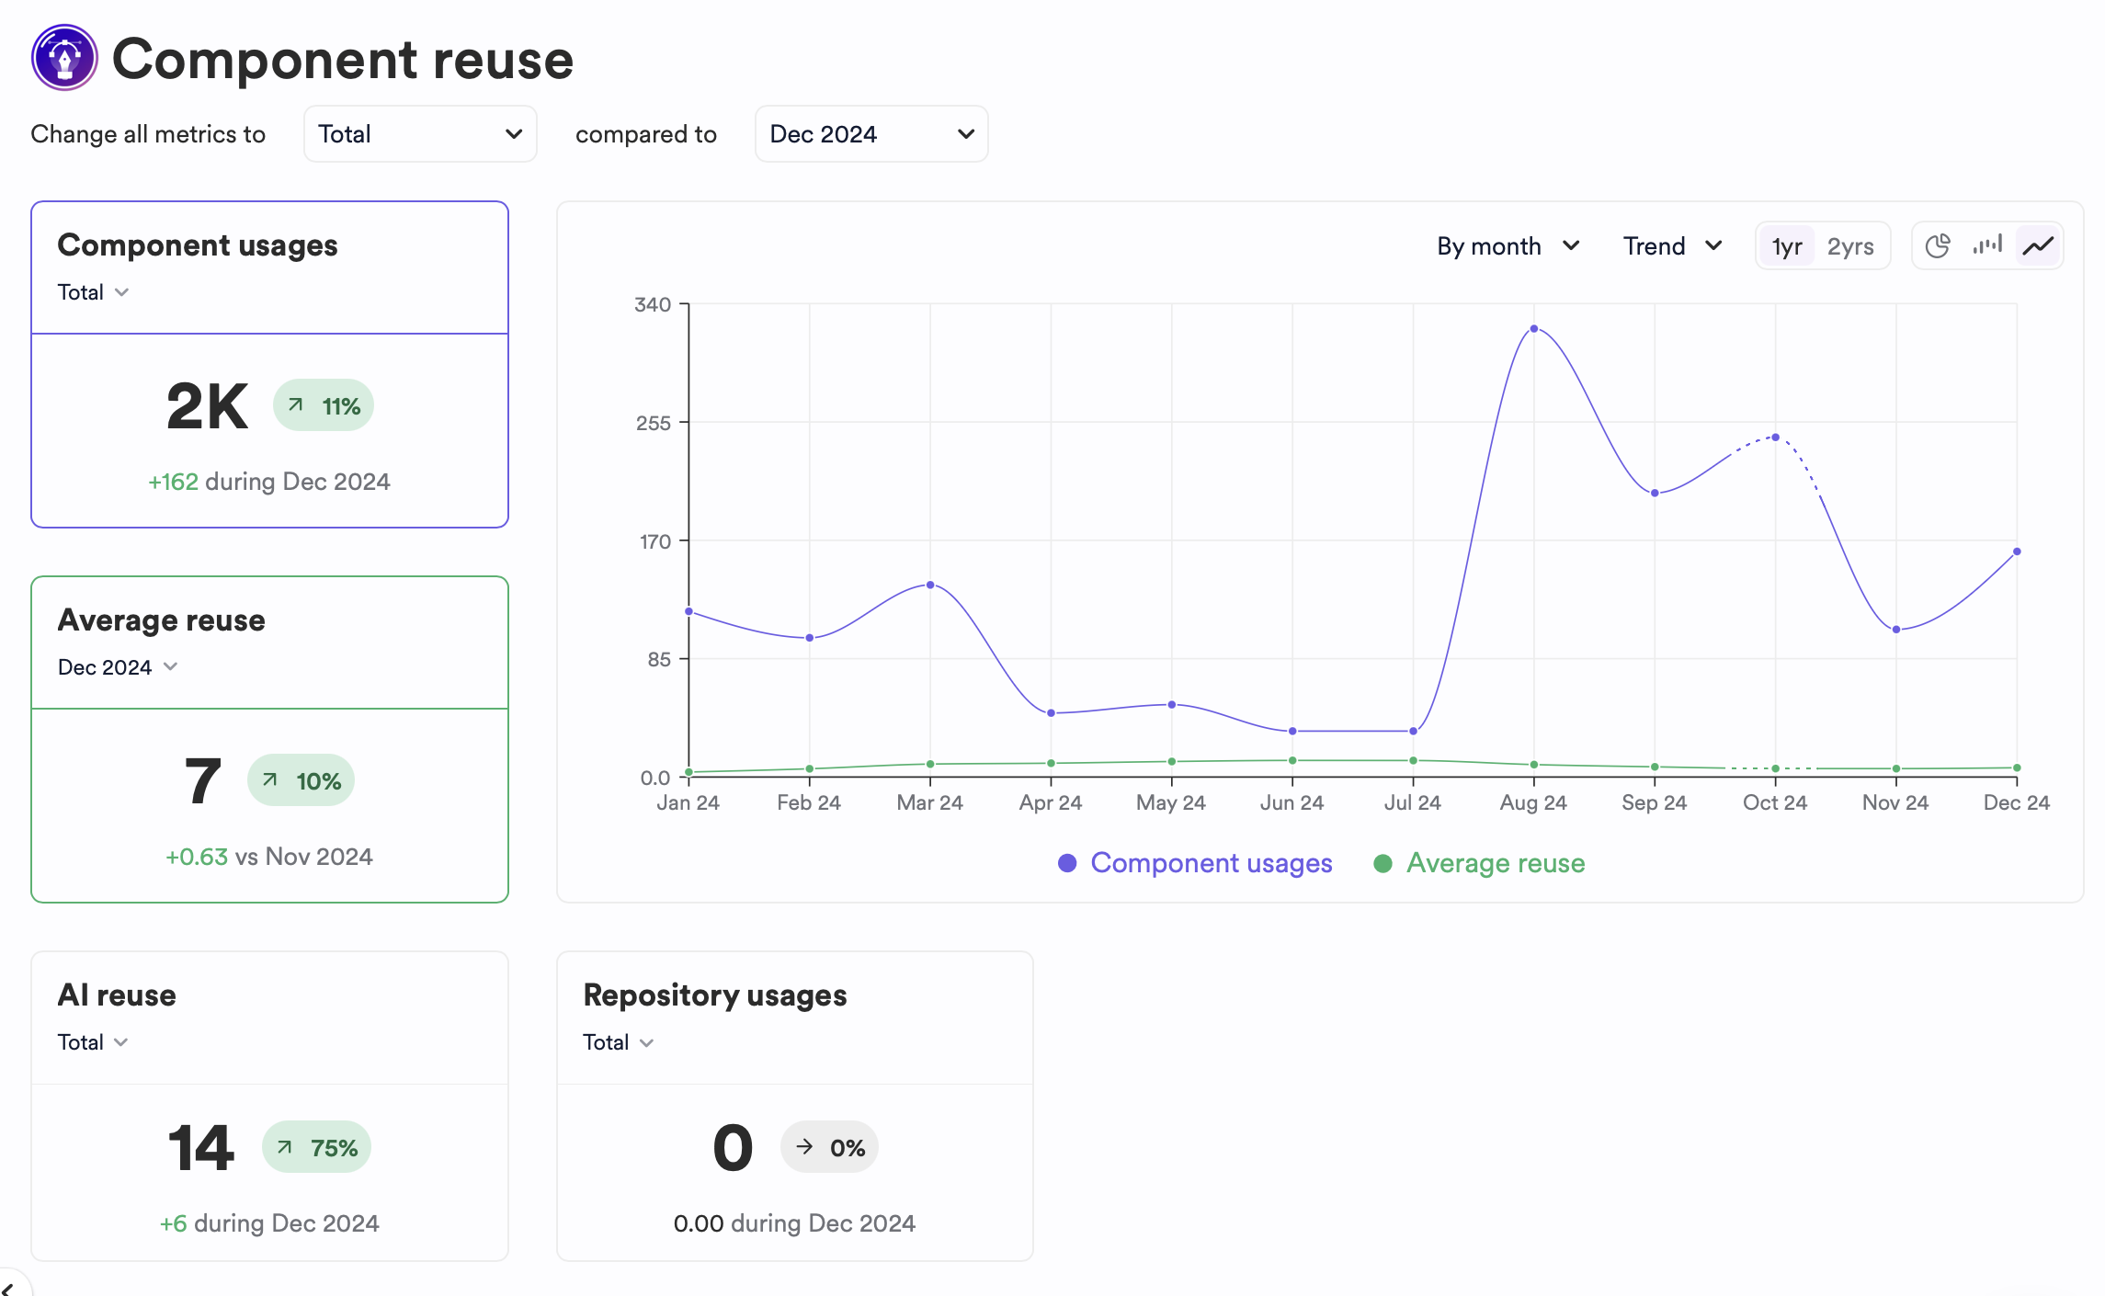
Task: Expand Total selector under Component usages
Action: click(93, 292)
